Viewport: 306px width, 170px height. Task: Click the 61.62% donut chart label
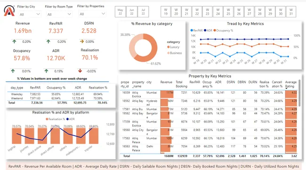pyautogui.click(x=155, y=64)
